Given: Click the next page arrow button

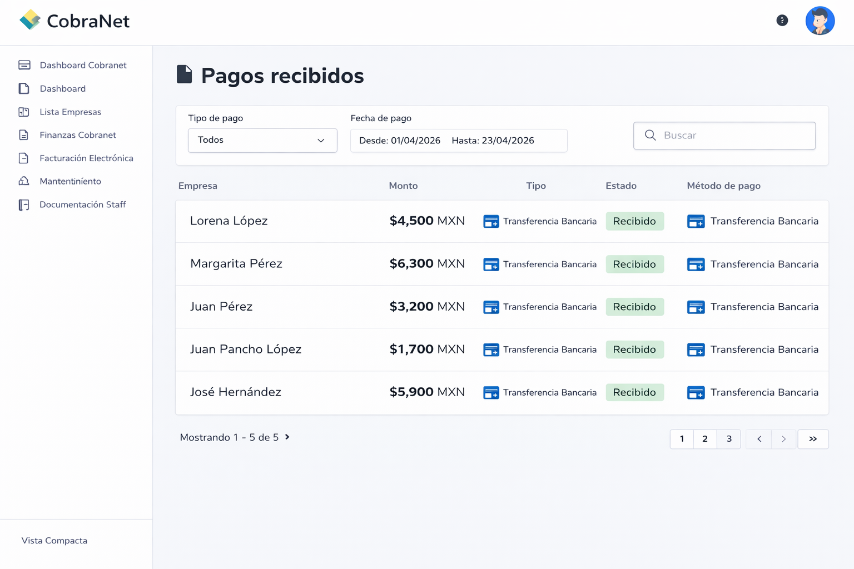Looking at the screenshot, I should [x=783, y=439].
